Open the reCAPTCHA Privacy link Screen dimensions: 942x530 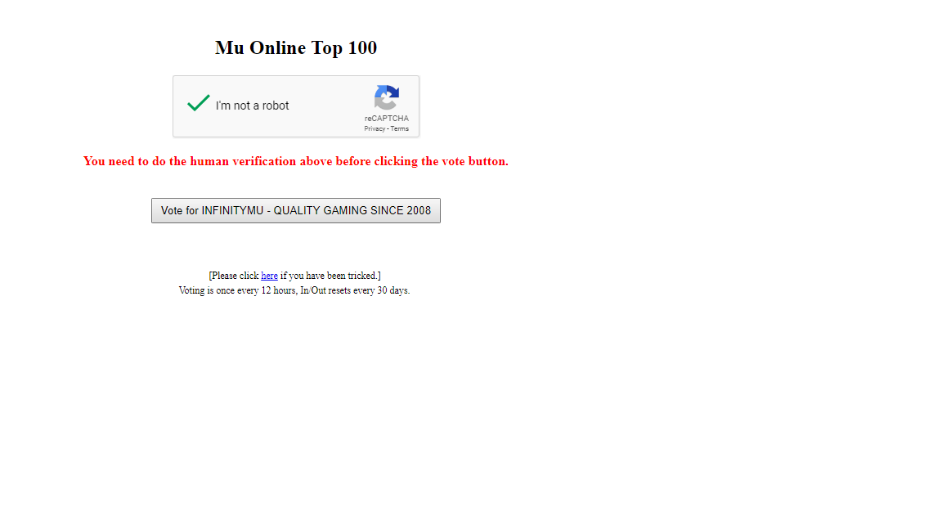375,128
